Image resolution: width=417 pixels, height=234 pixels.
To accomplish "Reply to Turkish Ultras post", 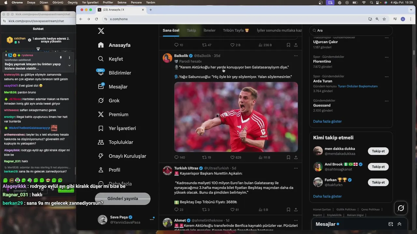I will click(179, 210).
